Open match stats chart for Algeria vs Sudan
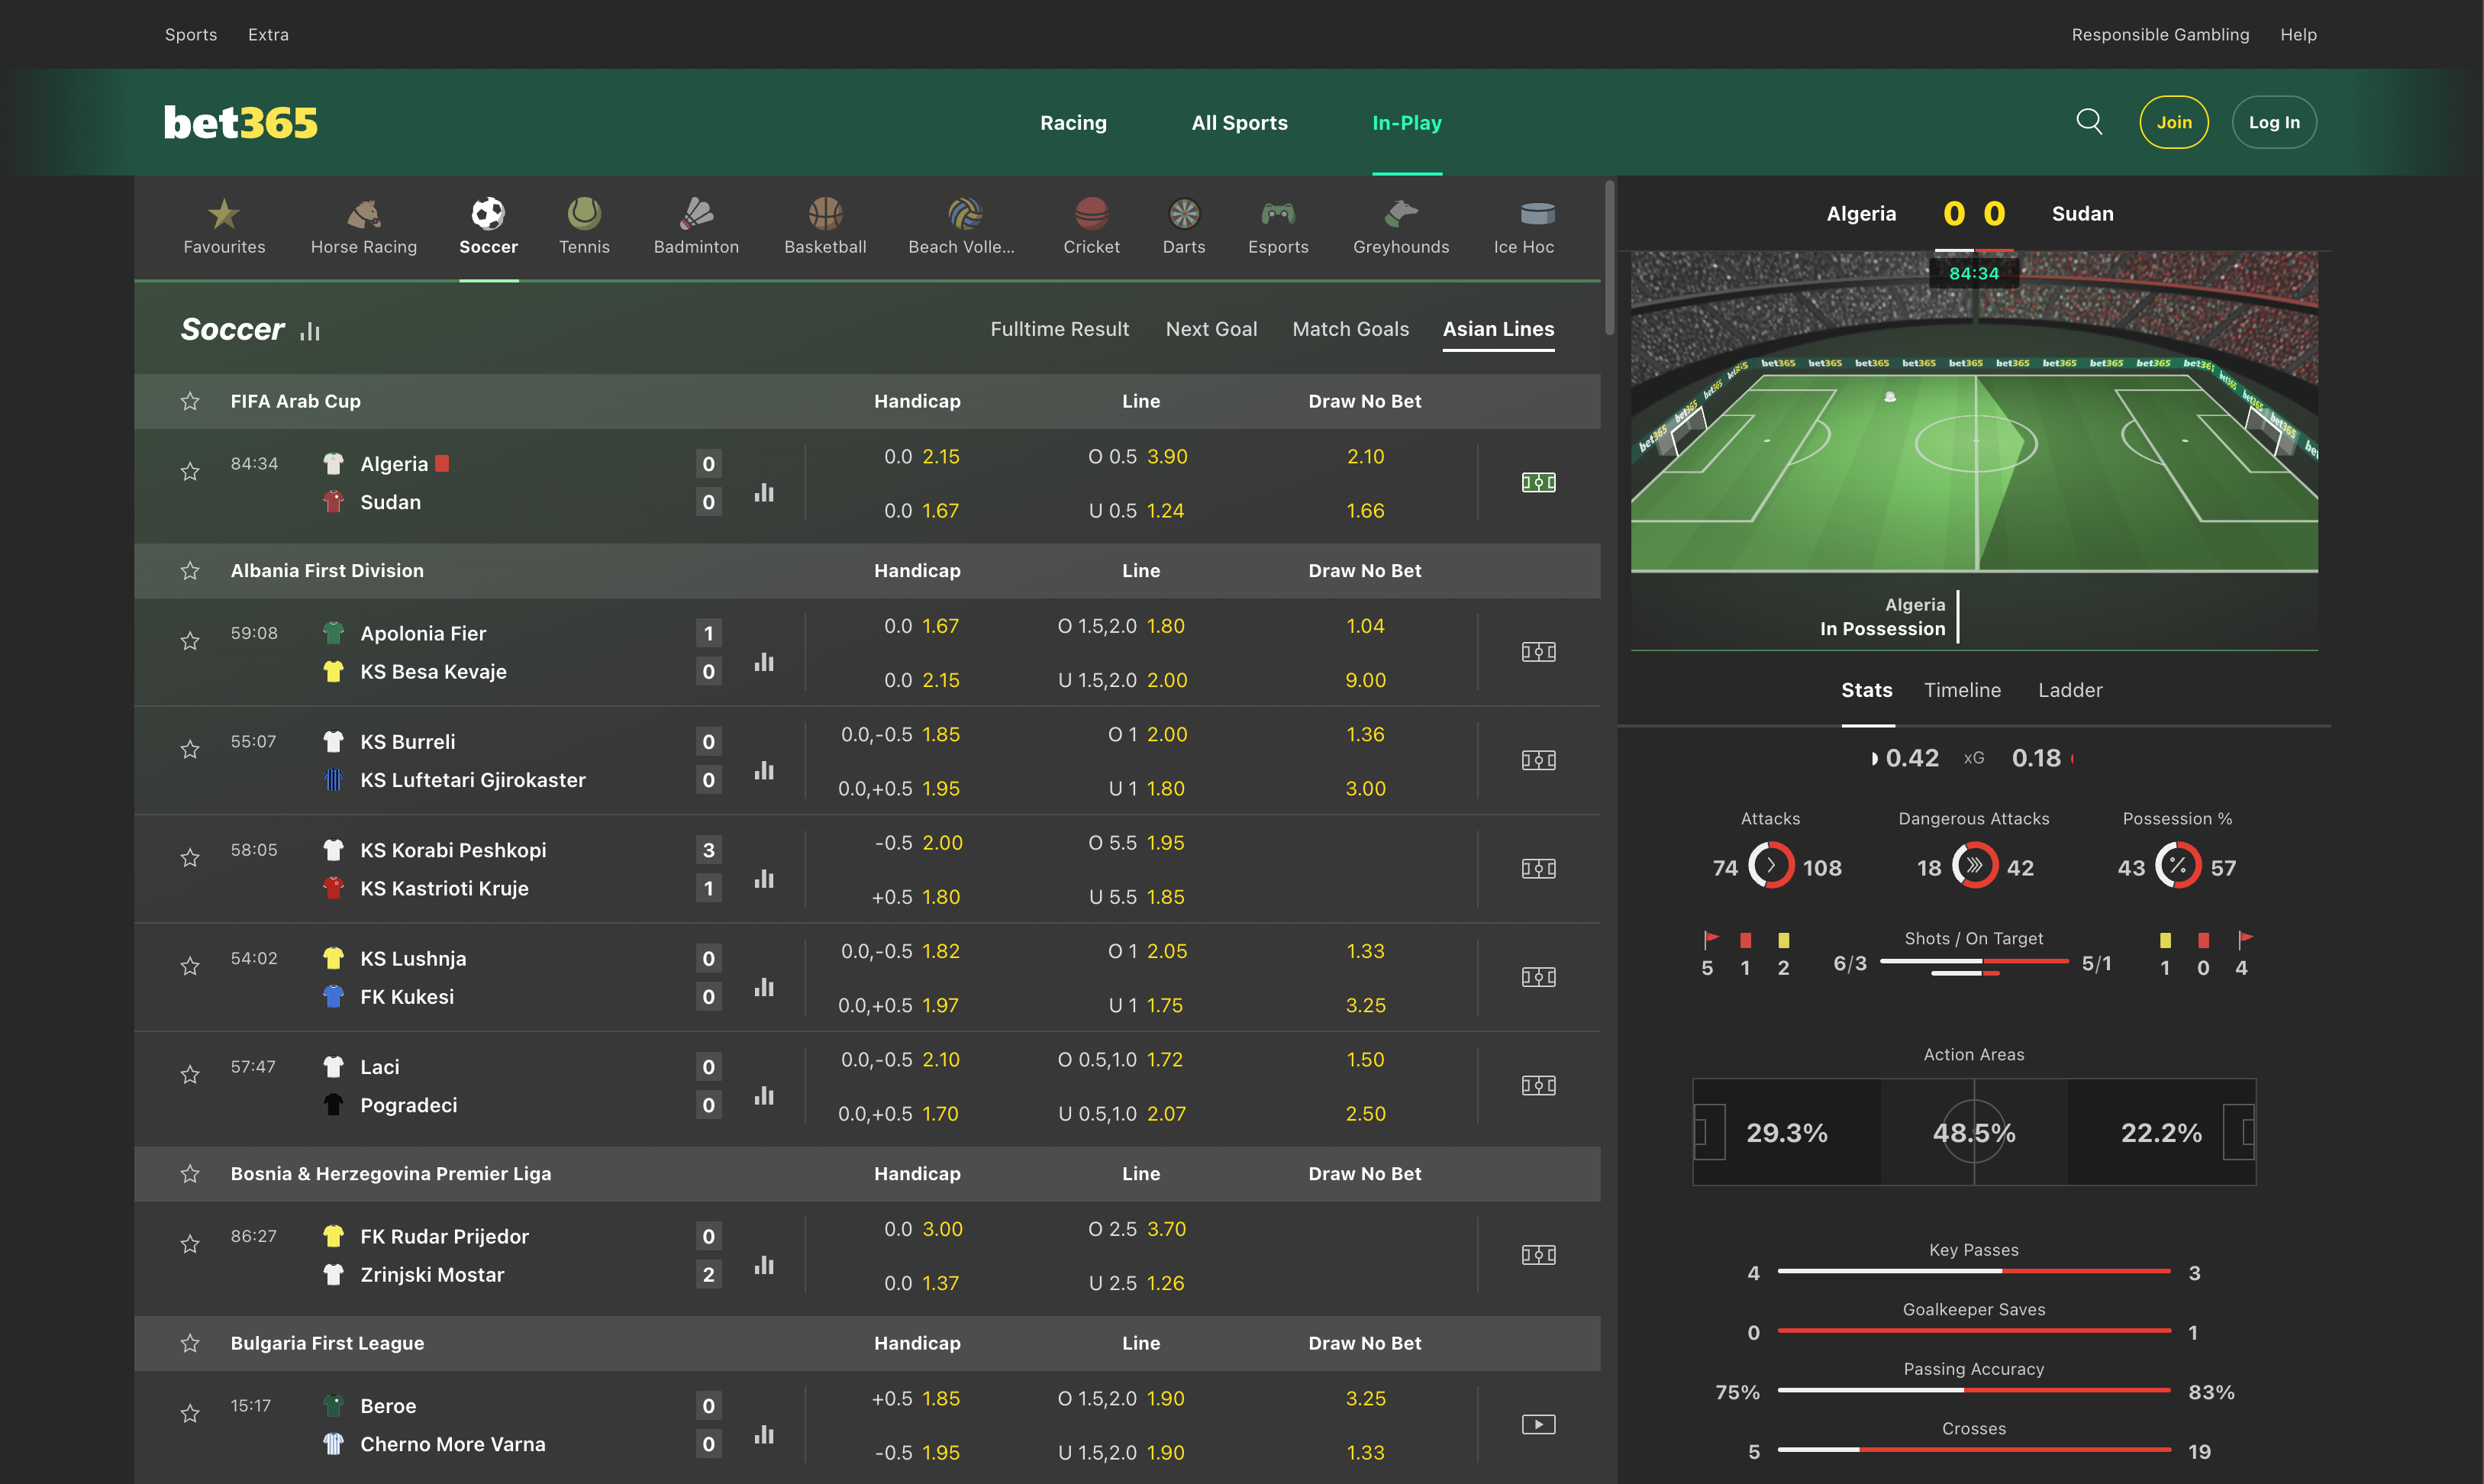The width and height of the screenshot is (2484, 1484). pyautogui.click(x=764, y=493)
